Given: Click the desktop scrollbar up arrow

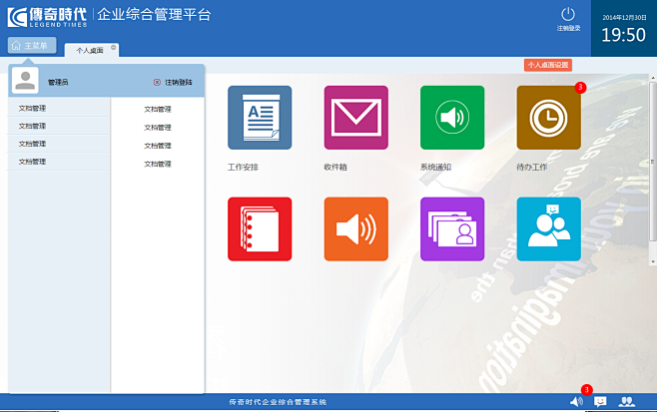Looking at the screenshot, I should click(x=653, y=78).
